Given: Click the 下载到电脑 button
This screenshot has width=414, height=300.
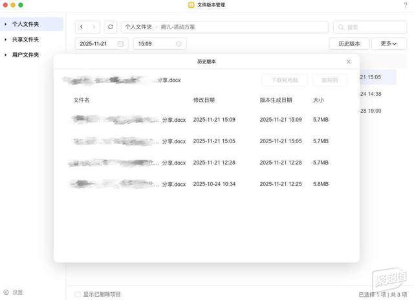Looking at the screenshot, I should click(x=285, y=80).
